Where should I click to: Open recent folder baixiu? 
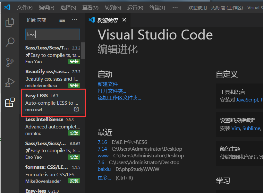tap(104, 169)
